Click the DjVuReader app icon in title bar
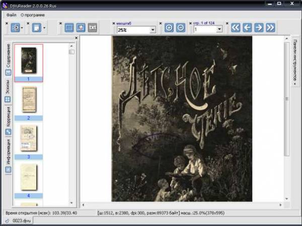This screenshot has height=226, width=302. click(x=5, y=6)
